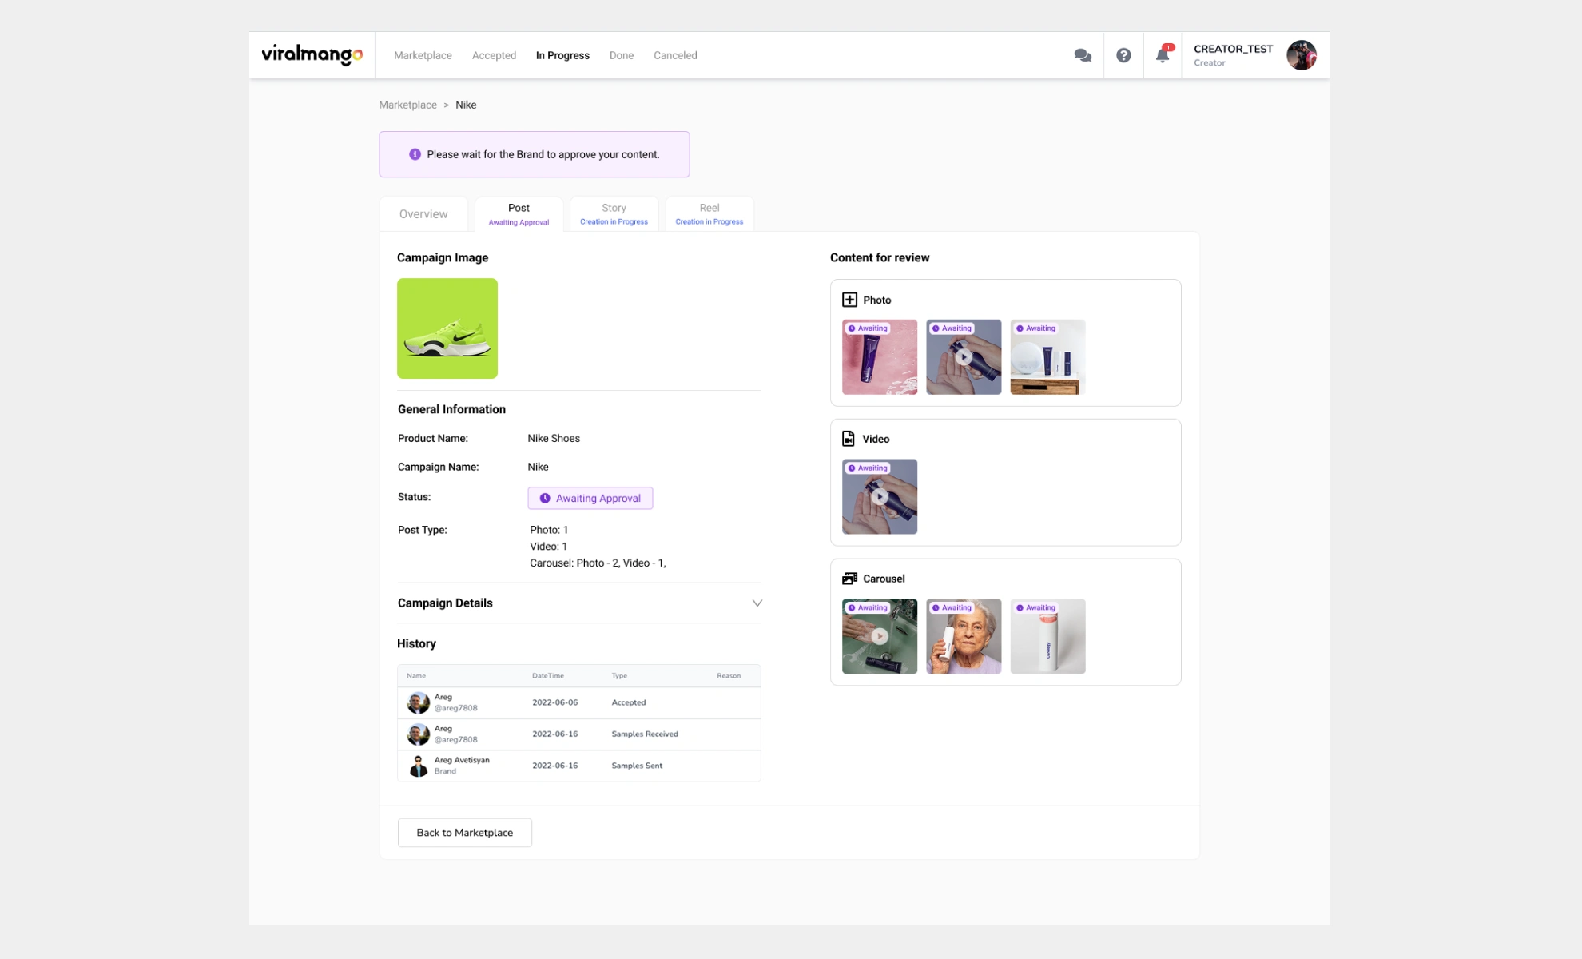
Task: Select Done in the top navigation
Action: 622,55
